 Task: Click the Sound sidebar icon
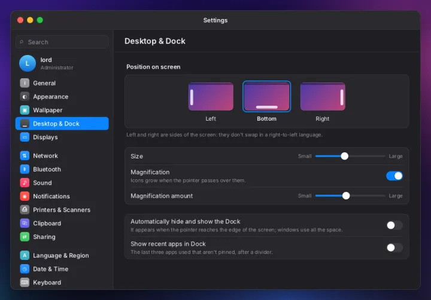[25, 182]
